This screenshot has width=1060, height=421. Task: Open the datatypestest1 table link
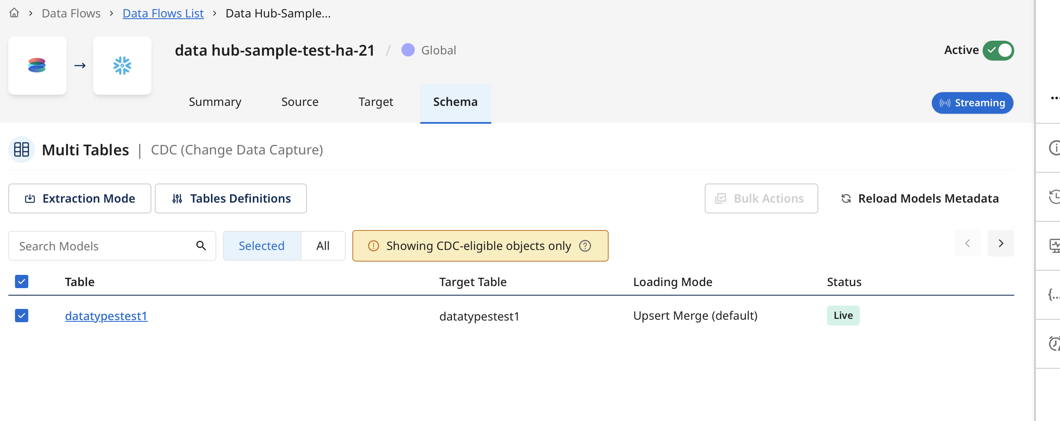point(106,316)
